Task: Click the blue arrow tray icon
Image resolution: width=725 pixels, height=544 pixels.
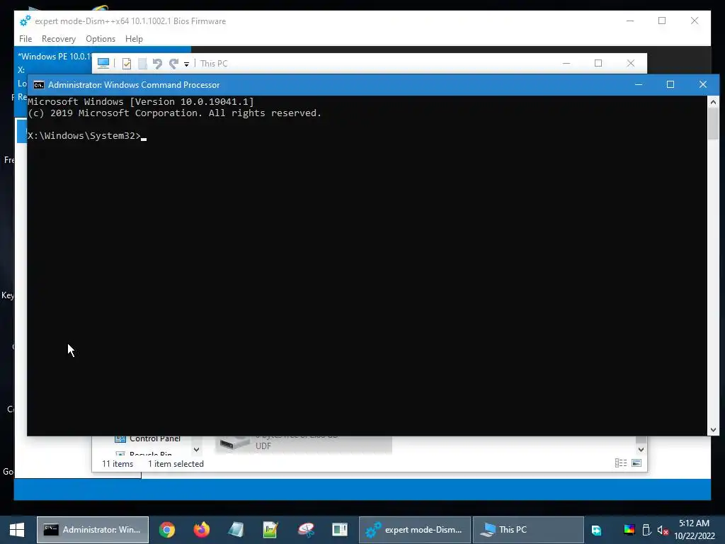Action: 596,531
